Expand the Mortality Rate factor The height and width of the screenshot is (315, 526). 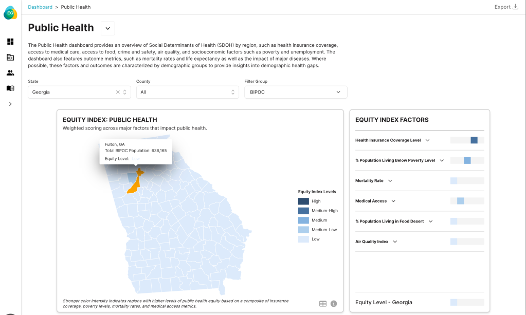[390, 181]
